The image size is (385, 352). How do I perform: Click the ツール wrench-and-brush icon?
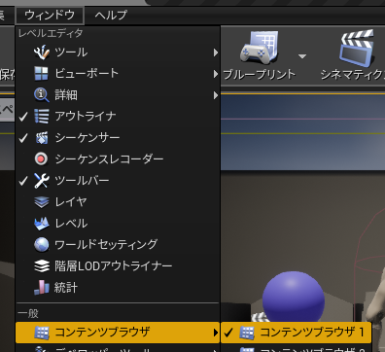42,53
